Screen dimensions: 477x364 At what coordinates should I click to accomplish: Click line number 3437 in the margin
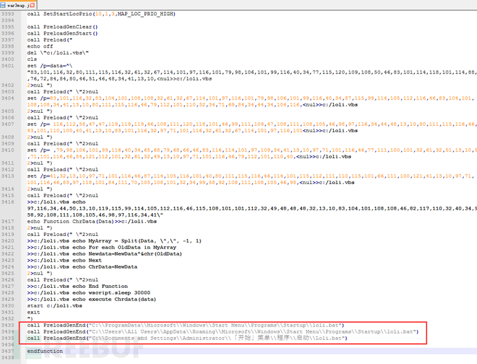8,352
